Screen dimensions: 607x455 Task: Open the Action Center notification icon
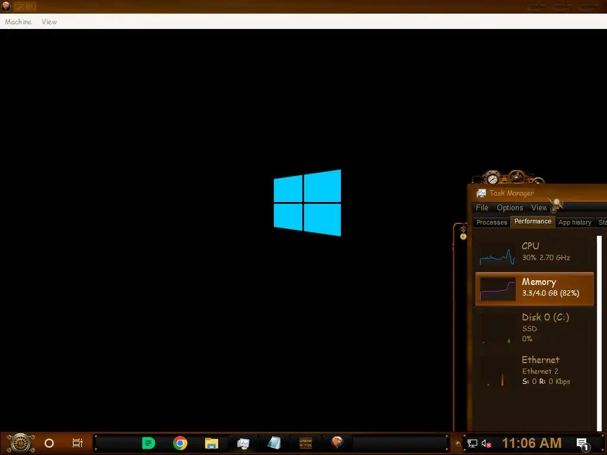click(583, 444)
